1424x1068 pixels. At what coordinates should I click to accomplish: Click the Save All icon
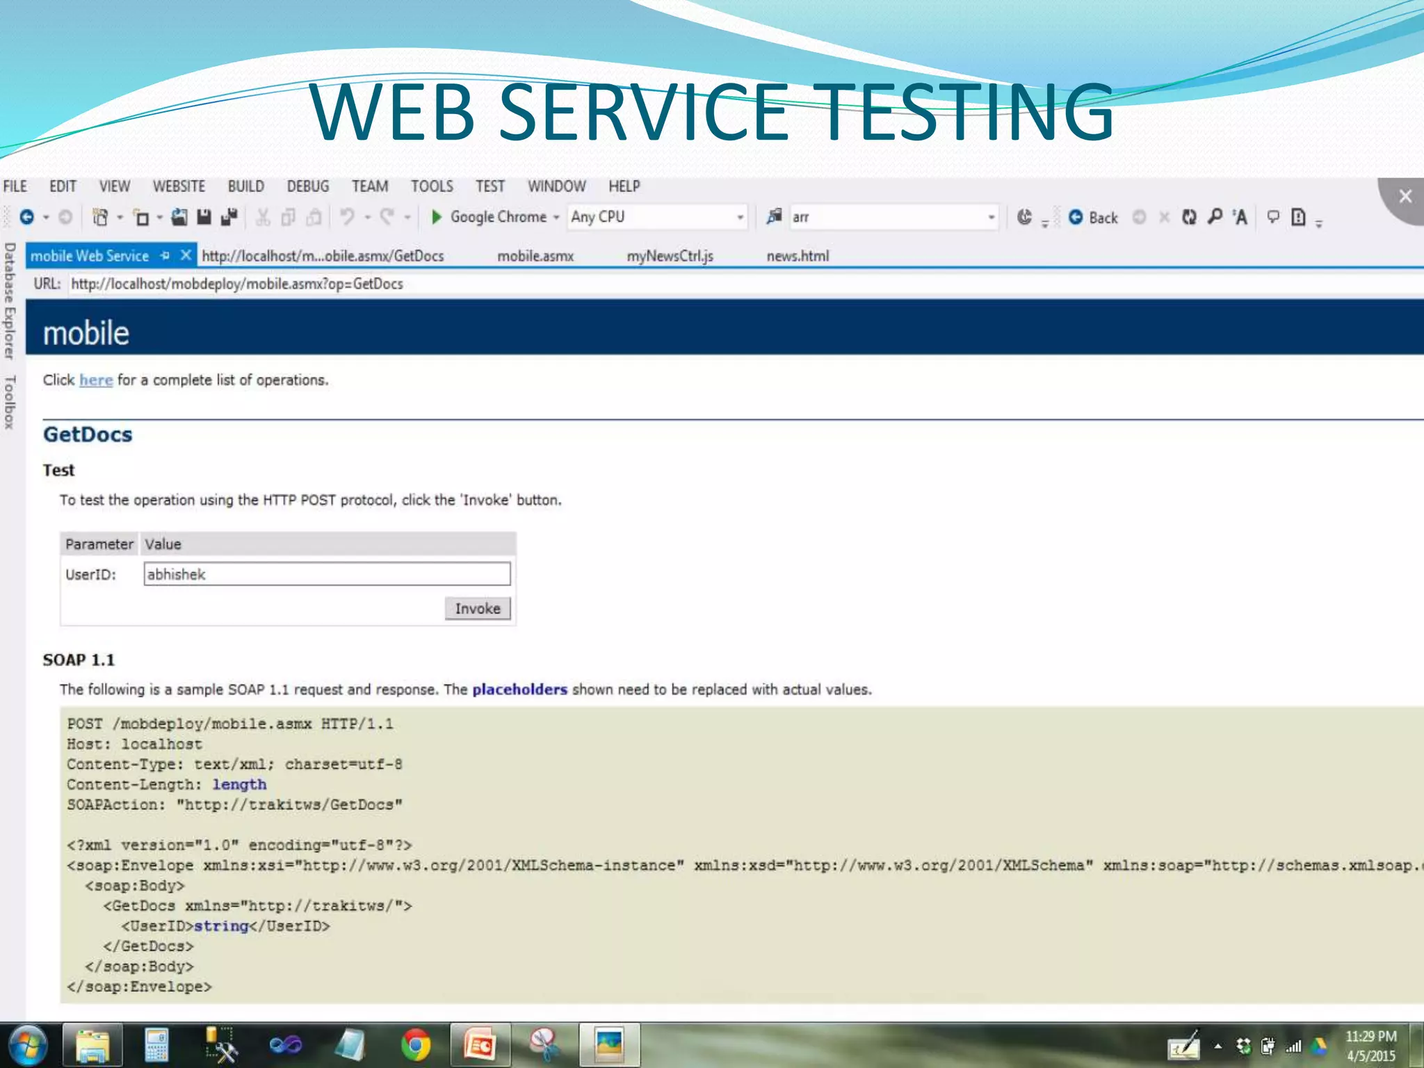[229, 218]
